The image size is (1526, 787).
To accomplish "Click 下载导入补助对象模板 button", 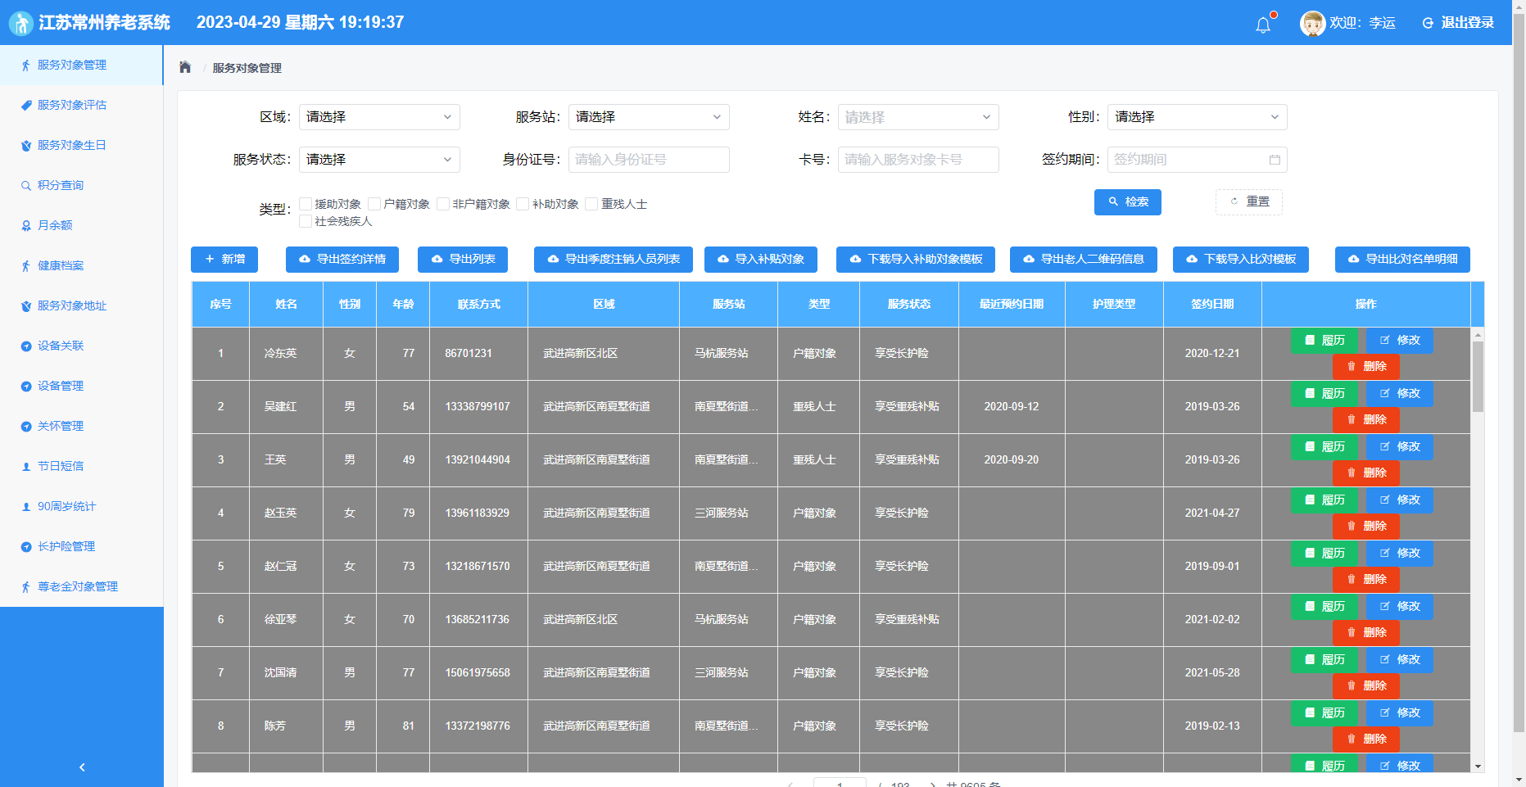I will (x=916, y=260).
